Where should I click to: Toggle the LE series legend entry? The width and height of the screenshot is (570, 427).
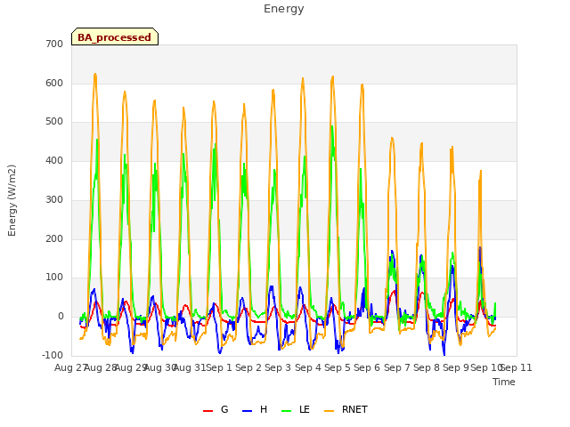pyautogui.click(x=296, y=409)
